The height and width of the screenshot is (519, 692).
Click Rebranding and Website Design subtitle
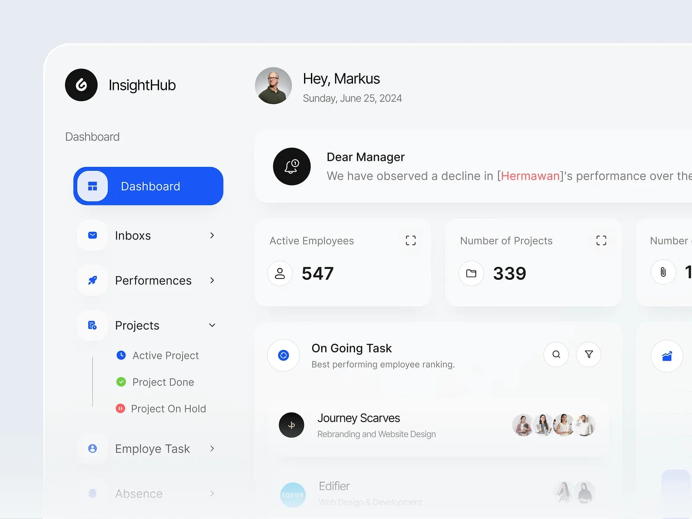click(x=376, y=434)
